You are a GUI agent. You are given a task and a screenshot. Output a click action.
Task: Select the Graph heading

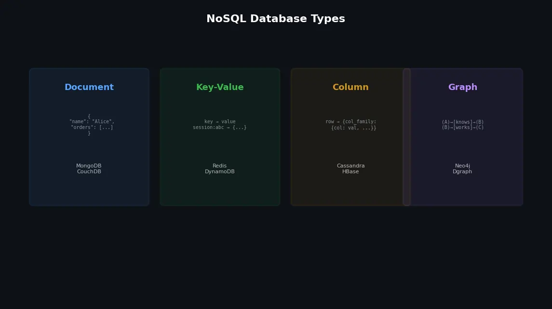click(463, 87)
